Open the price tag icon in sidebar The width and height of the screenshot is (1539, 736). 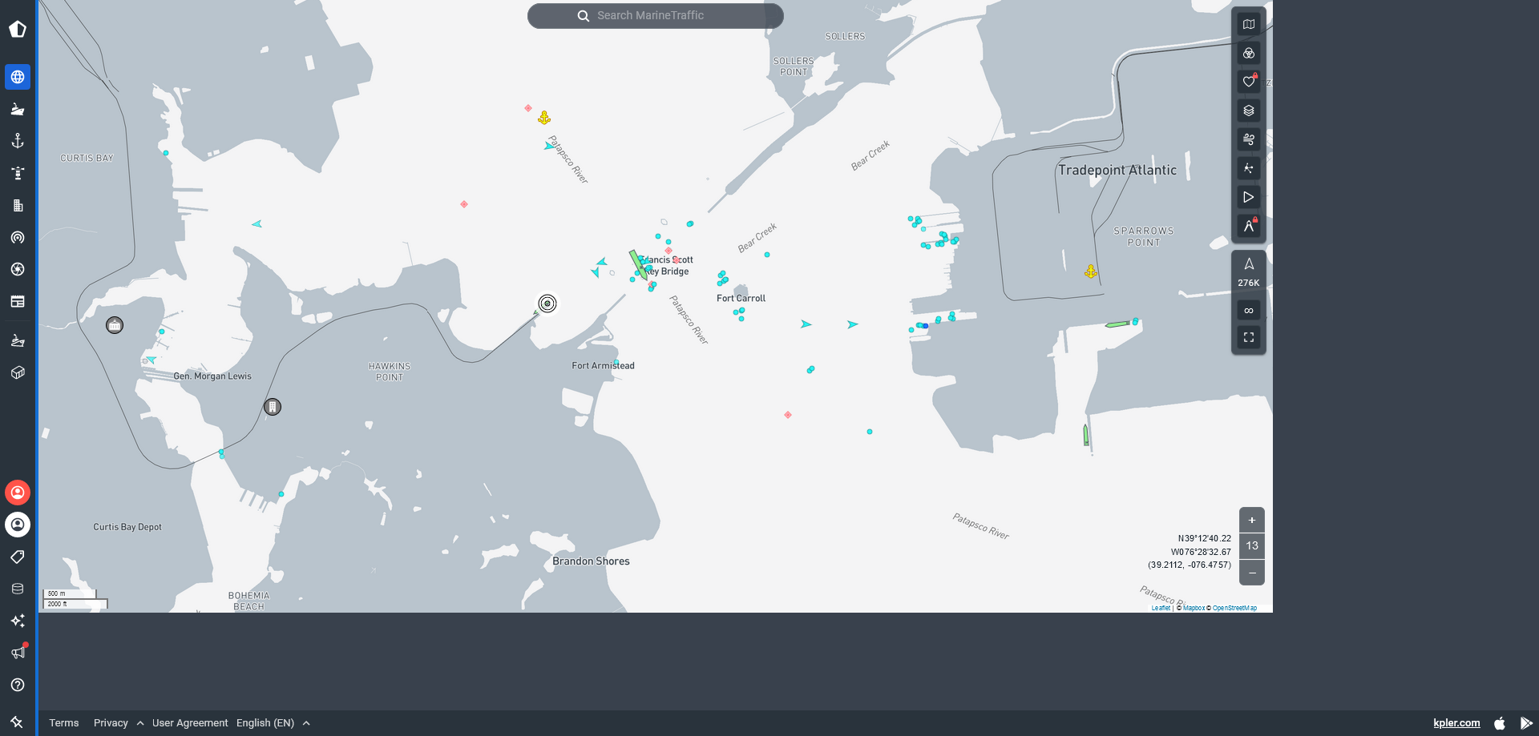(x=18, y=557)
